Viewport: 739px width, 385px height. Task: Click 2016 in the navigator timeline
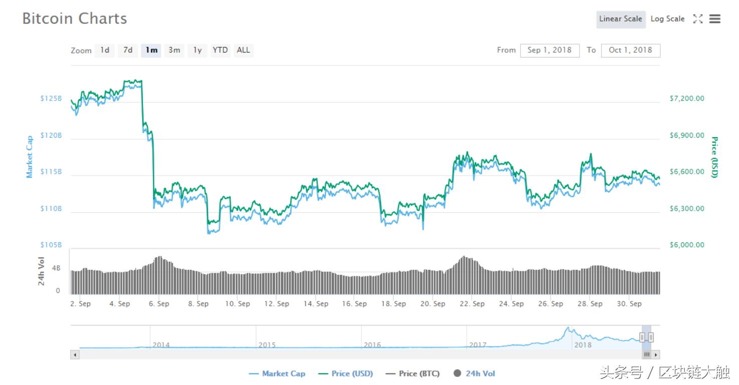pyautogui.click(x=372, y=345)
